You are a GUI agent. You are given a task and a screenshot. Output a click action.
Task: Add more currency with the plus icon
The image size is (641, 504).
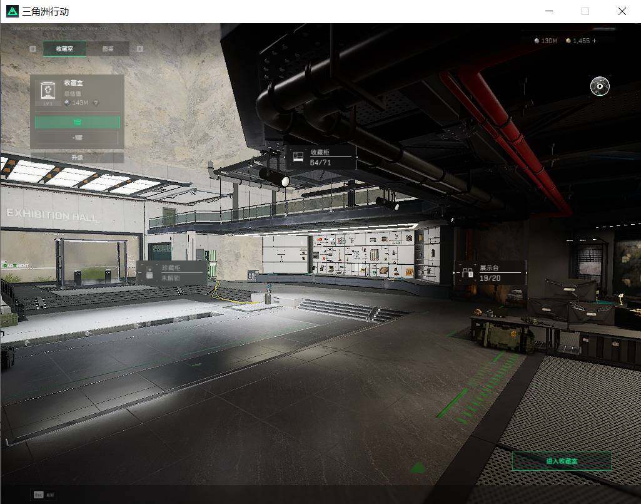(594, 41)
